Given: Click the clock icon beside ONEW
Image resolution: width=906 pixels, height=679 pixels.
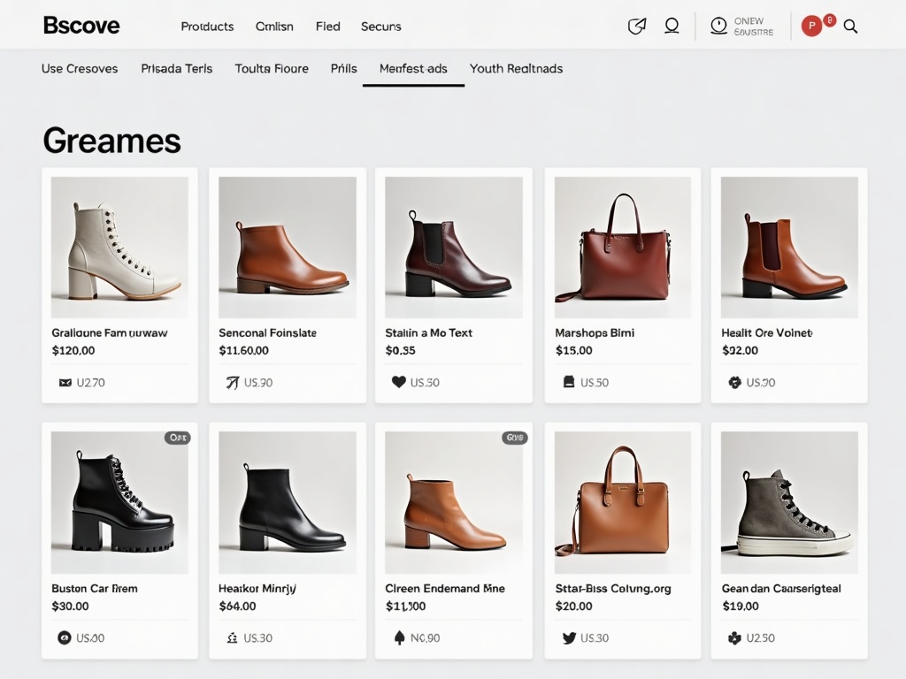Looking at the screenshot, I should pyautogui.click(x=718, y=26).
